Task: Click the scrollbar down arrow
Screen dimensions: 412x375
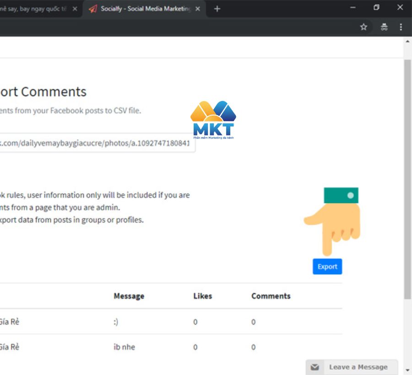Action: click(408, 370)
